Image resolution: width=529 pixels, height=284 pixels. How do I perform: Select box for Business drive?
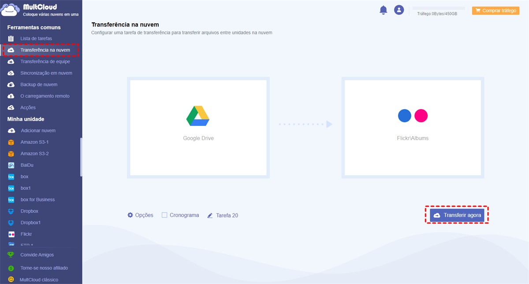click(37, 199)
